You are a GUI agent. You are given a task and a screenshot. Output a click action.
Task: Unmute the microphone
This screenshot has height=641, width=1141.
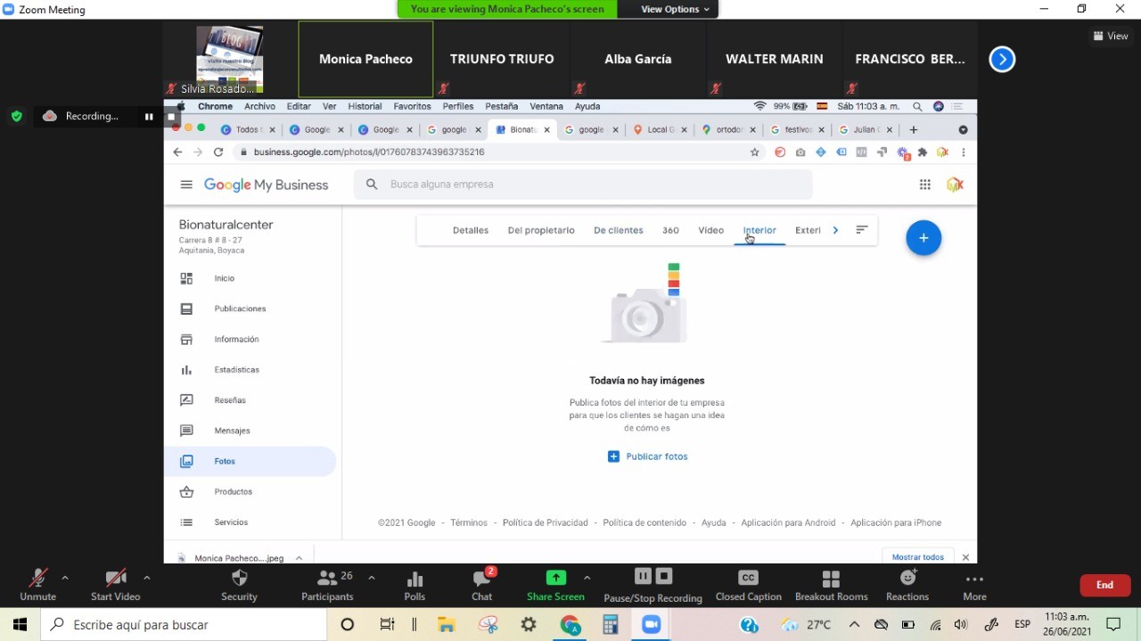[37, 579]
